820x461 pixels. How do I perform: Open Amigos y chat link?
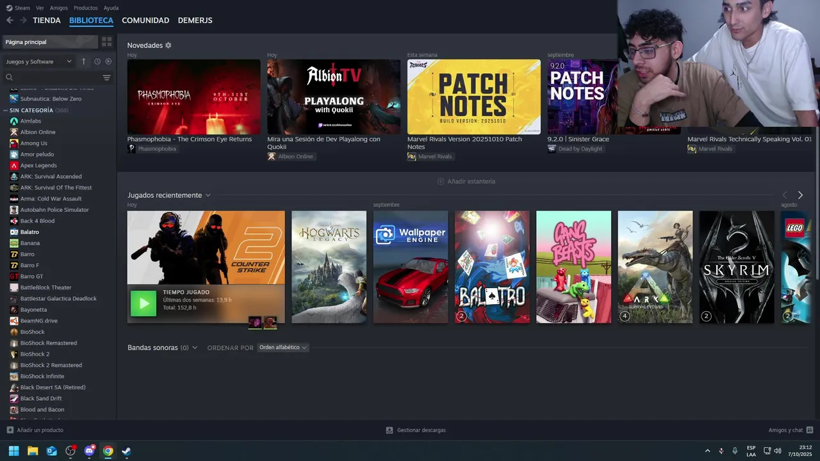(785, 430)
